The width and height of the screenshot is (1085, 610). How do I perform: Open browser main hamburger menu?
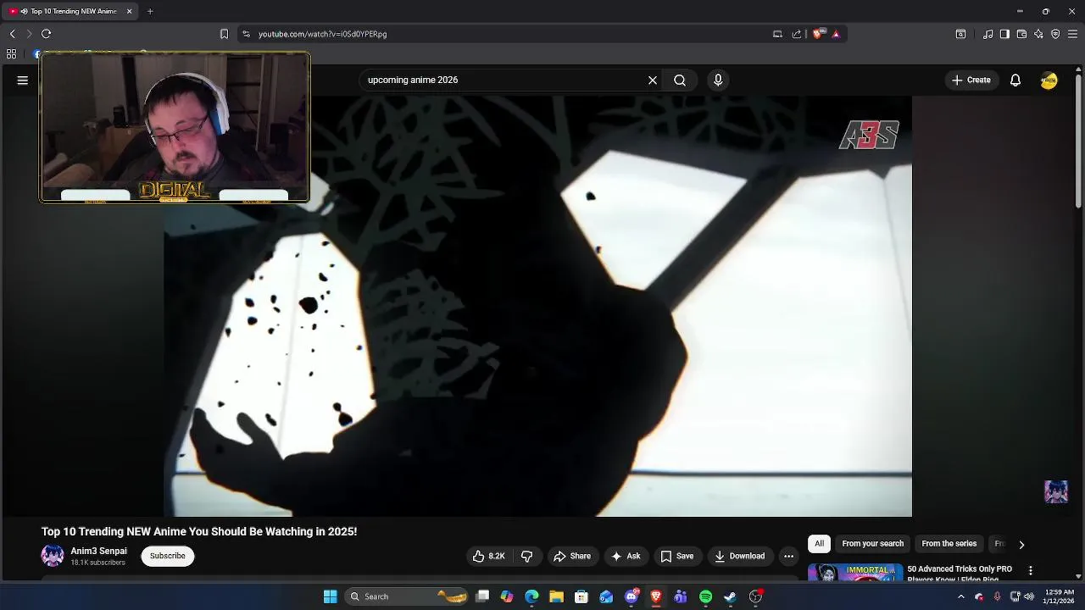1072,34
